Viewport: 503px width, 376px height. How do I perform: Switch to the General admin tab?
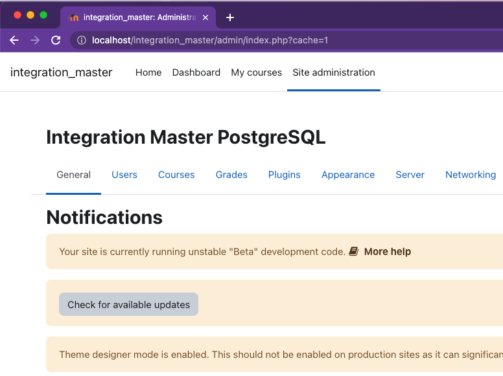[73, 175]
